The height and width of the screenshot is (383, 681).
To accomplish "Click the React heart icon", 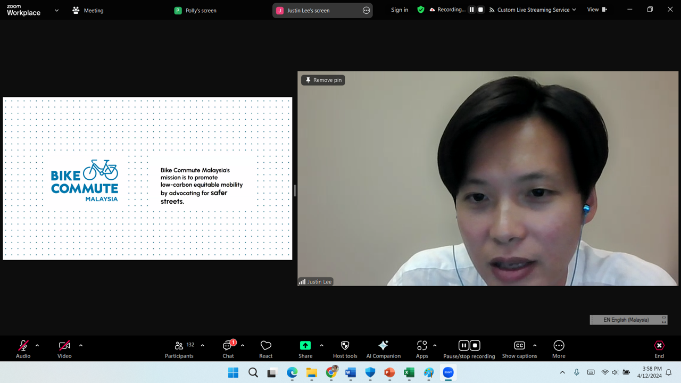I will coord(265,349).
